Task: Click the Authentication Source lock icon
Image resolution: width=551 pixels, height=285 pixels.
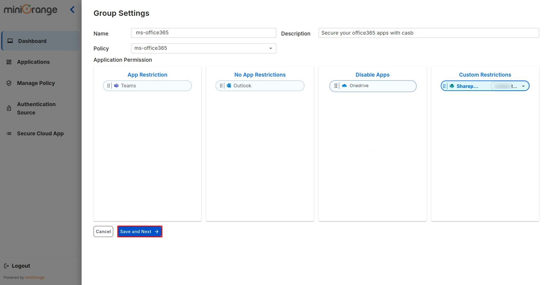Action: 9,108
